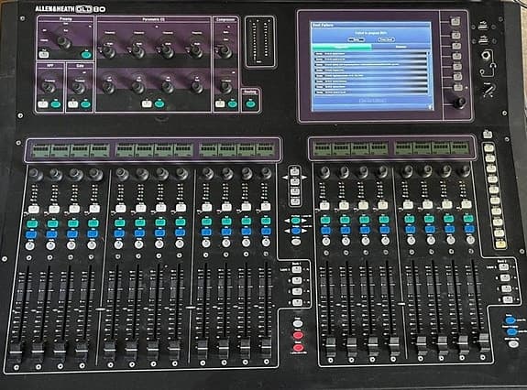Tap the blue key with arrows between fader banks
This screenshot has height=390, width=527.
tap(295, 231)
